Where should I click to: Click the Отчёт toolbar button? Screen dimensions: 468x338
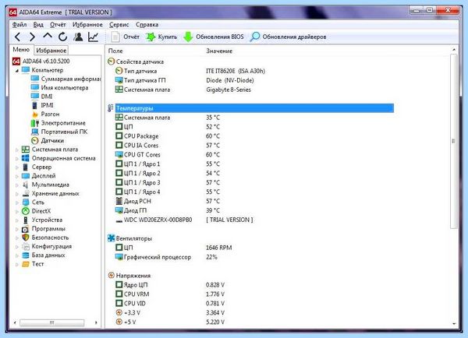[x=125, y=37]
